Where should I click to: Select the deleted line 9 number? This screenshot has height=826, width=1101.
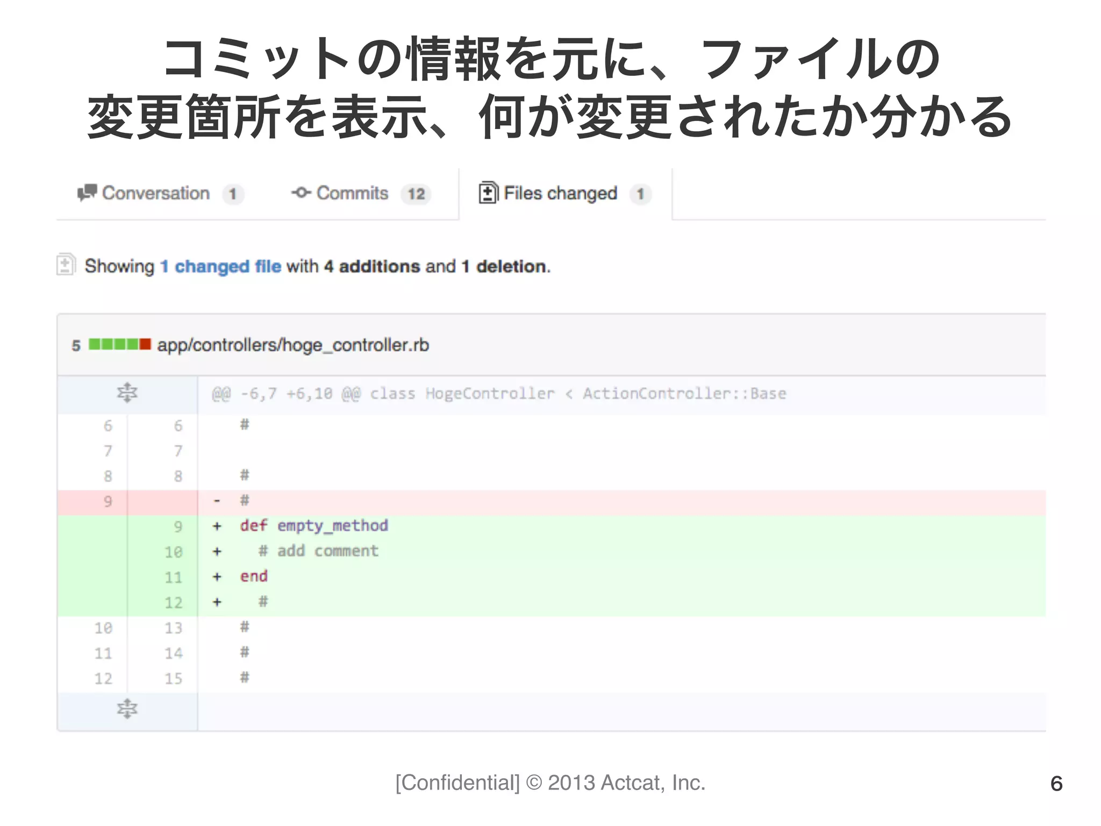tap(108, 502)
